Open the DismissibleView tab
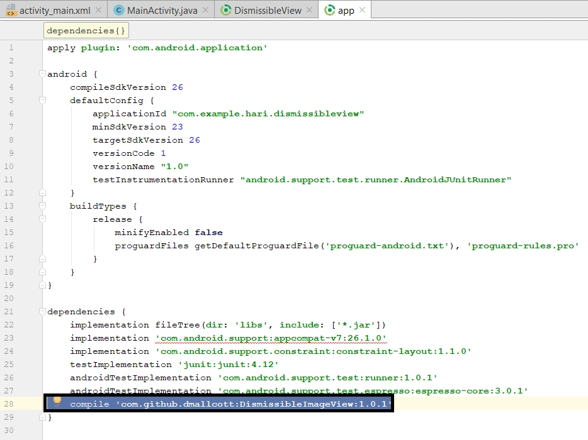 pyautogui.click(x=267, y=10)
